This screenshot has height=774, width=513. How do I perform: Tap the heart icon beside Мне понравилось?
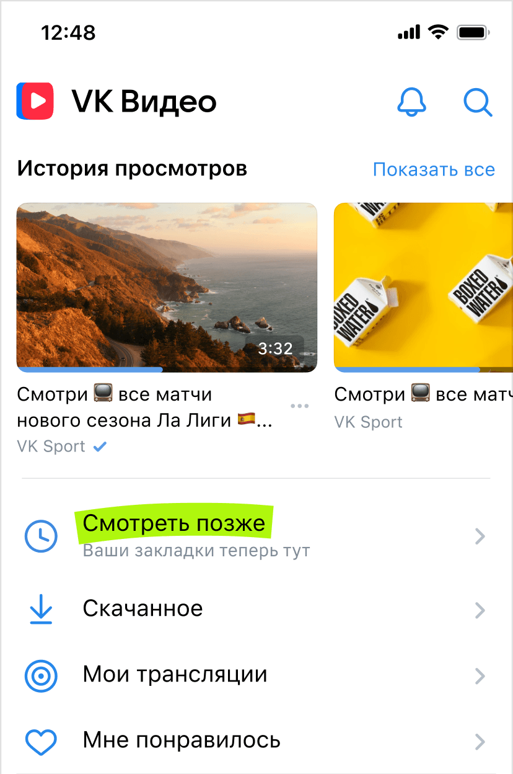(x=41, y=741)
